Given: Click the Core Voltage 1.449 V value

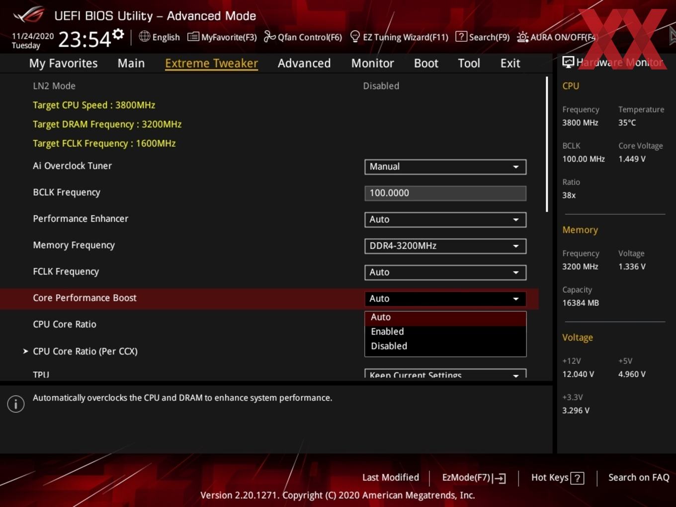Looking at the screenshot, I should [632, 159].
